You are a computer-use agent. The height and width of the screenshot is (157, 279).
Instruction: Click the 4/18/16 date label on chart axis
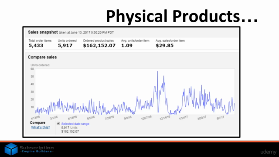72,118
